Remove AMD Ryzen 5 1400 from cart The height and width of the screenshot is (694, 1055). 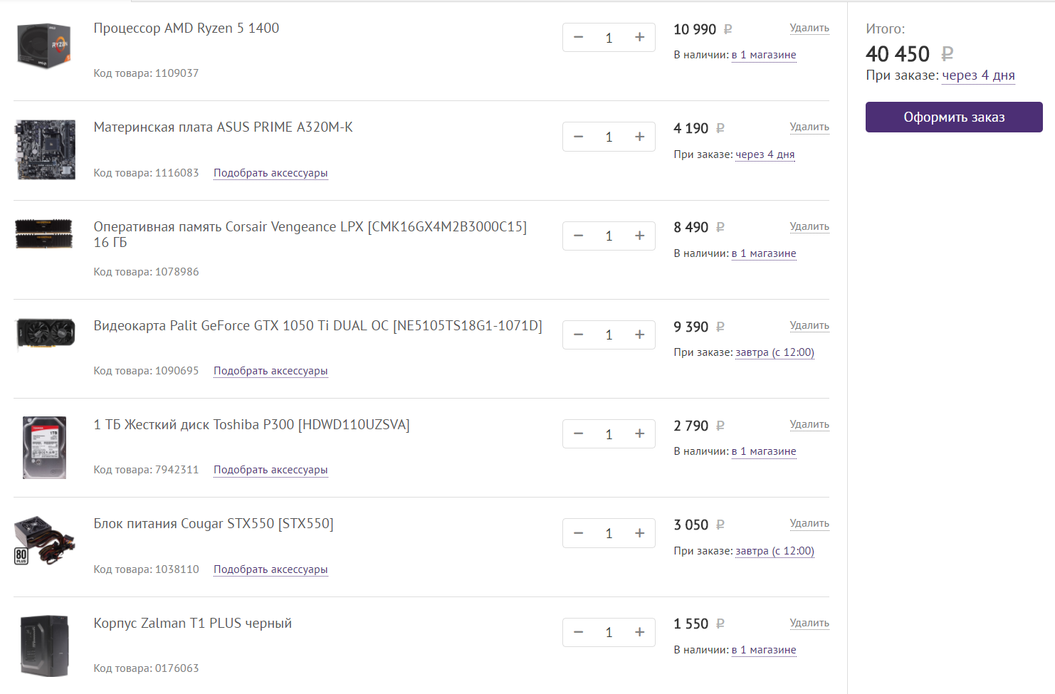[809, 28]
